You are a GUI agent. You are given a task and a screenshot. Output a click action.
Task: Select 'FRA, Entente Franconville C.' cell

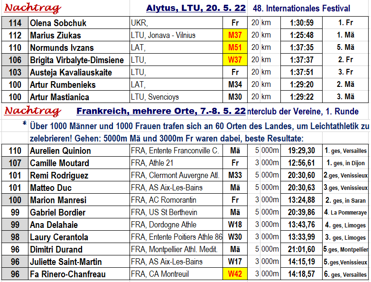click(176, 150)
